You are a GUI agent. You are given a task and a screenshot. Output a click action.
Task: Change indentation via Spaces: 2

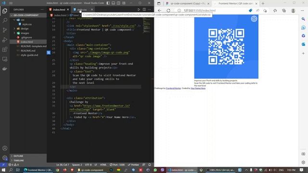click(x=77, y=165)
